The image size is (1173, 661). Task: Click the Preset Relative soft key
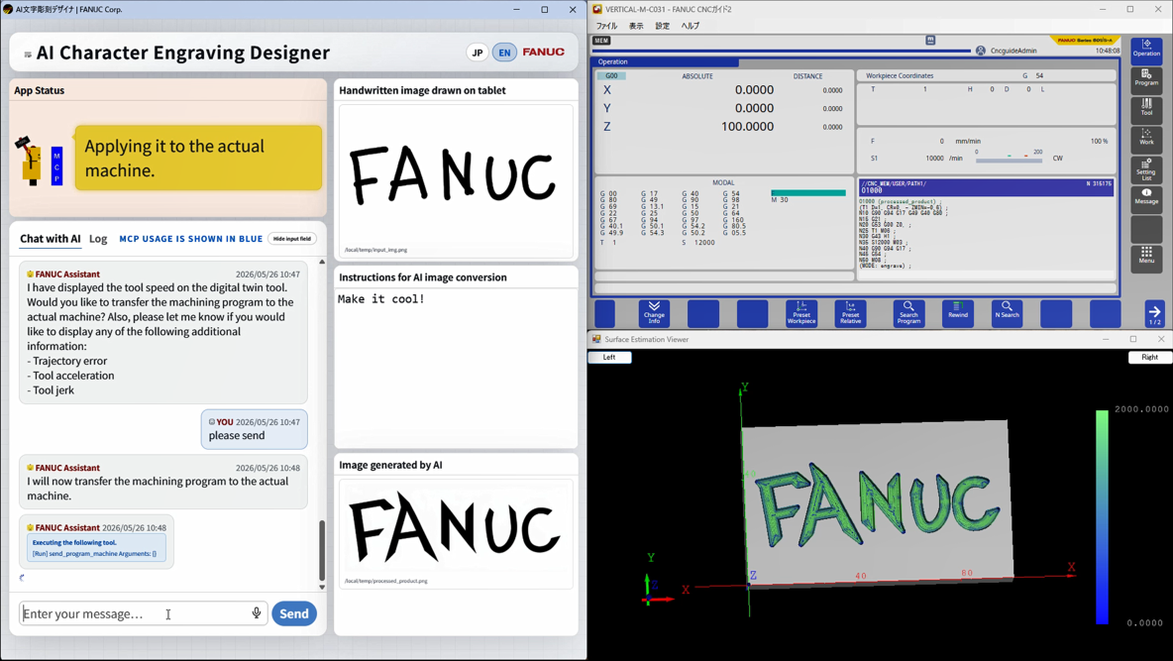pyautogui.click(x=851, y=314)
